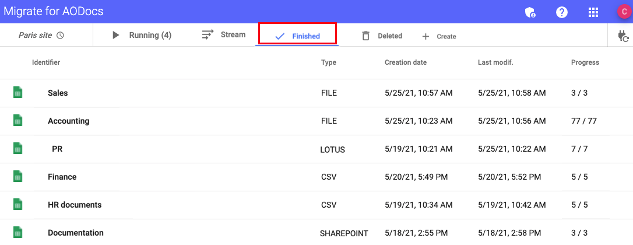633x245 pixels.
Task: Open the admin shield icon in header
Action: tap(530, 12)
